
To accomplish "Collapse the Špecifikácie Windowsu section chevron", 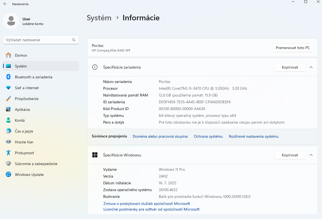I will click(x=311, y=155).
